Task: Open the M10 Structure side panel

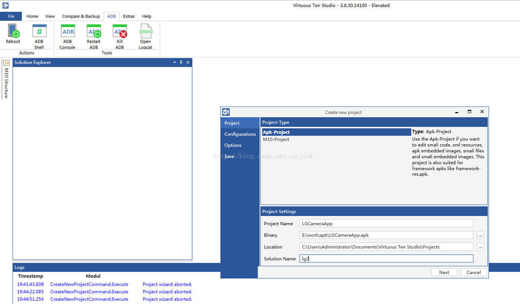Action: 6,79
